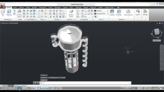Screen dimensions: 164x92
Task: Expand the Modify panel
Action: pyautogui.click(x=58, y=19)
